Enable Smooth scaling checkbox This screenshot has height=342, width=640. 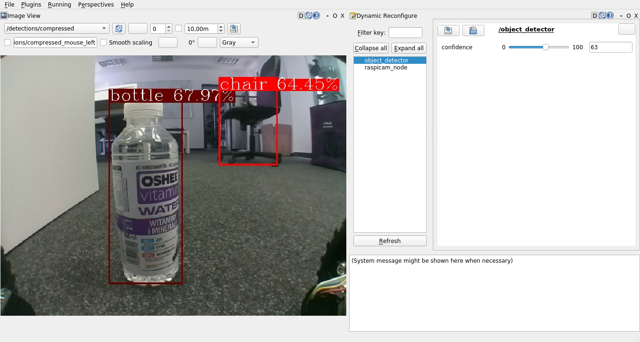click(x=103, y=43)
